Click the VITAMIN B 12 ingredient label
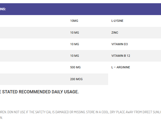Screen dimensions: 161x124 [121, 56]
